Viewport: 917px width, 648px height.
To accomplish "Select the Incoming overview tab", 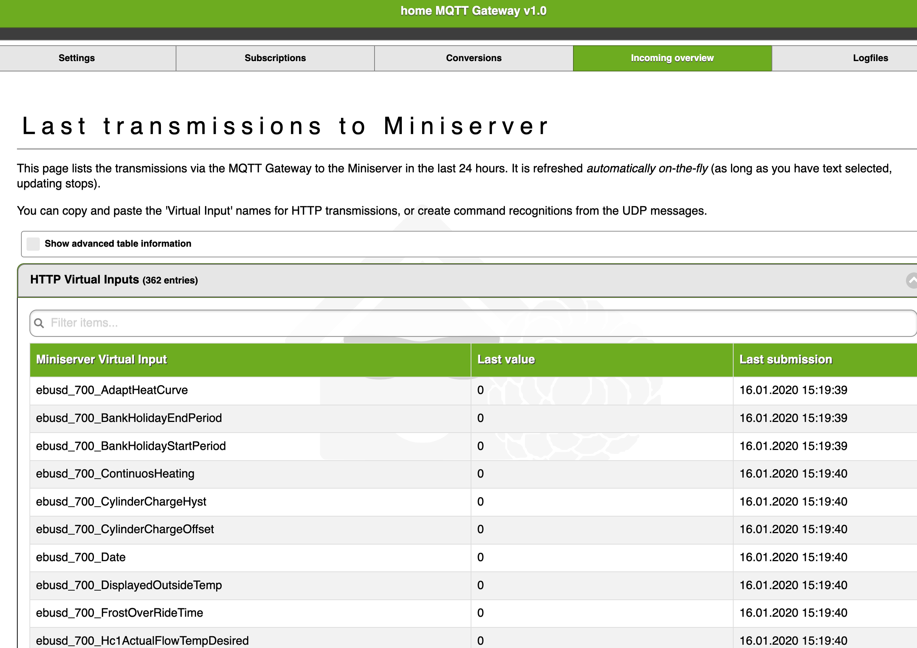I will [x=672, y=58].
